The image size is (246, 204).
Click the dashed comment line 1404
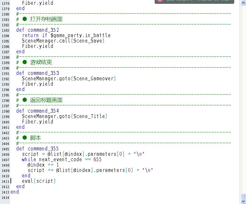[x=123, y=143]
